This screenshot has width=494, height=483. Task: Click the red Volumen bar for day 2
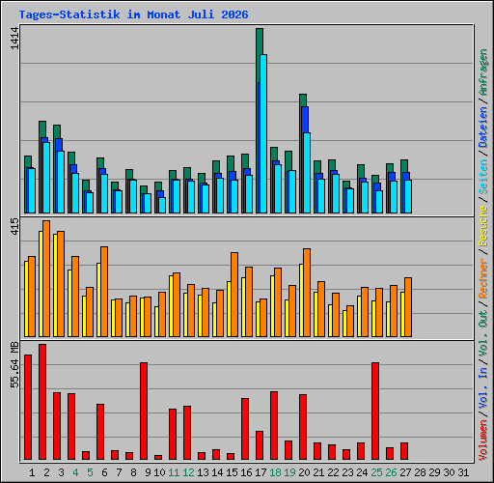coord(42,402)
